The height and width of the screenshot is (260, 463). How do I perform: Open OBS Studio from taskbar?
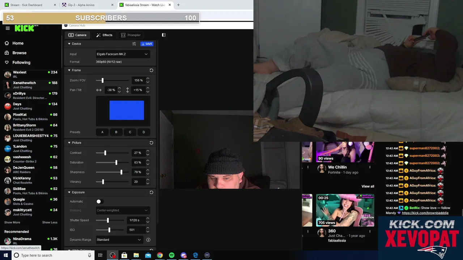click(112, 255)
